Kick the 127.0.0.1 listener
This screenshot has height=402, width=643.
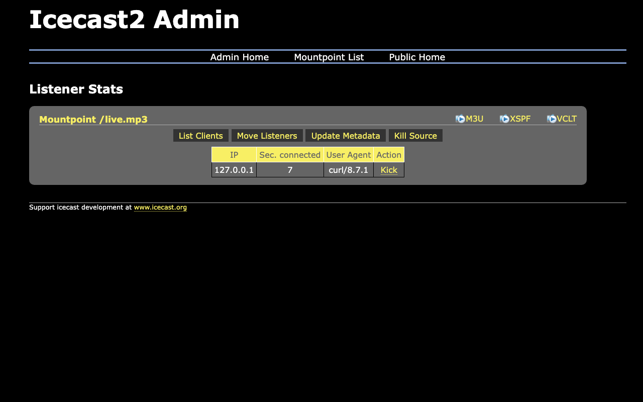pos(389,170)
